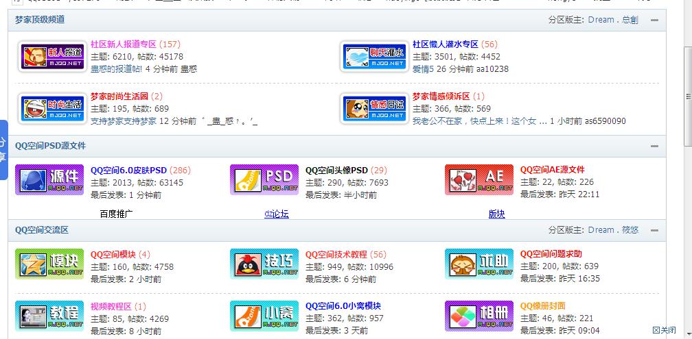Click the QQ空间PSD源文件 section title

tap(50, 146)
